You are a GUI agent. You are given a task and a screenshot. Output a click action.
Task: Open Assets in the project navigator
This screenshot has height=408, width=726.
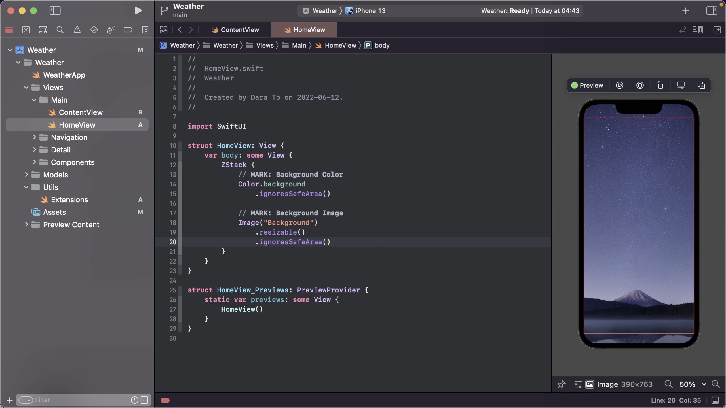(x=54, y=212)
